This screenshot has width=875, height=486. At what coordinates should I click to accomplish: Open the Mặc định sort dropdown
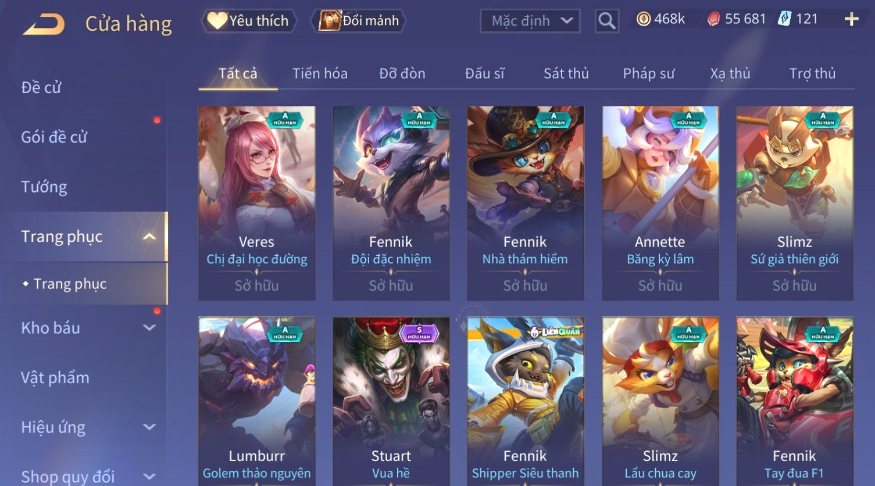point(530,21)
